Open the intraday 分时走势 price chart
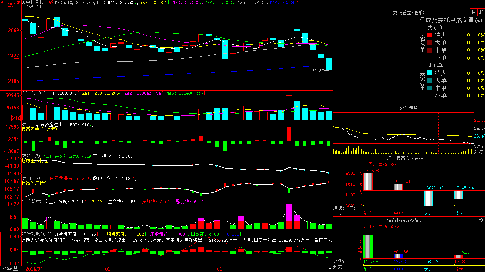This screenshot has height=272, width=485. click(403, 133)
